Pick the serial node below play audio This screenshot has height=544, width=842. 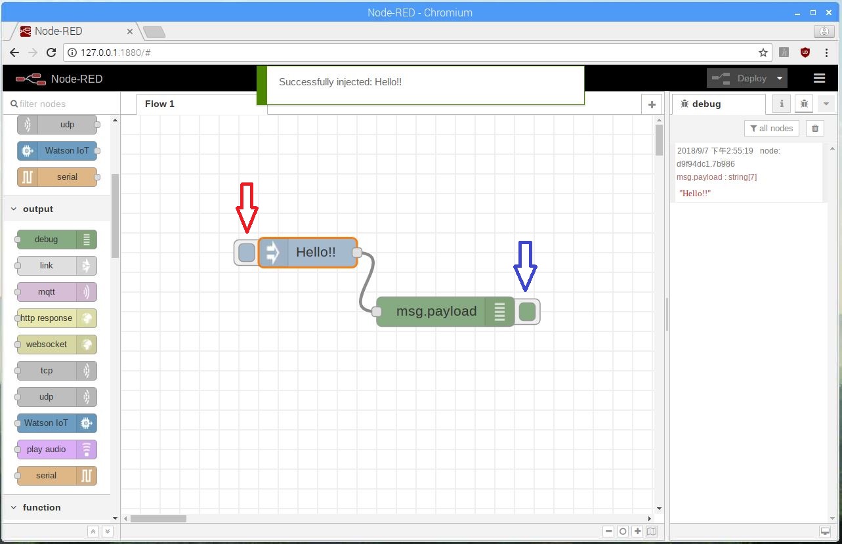[57, 476]
